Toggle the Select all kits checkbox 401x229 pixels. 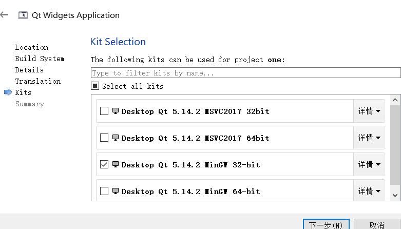click(x=95, y=86)
